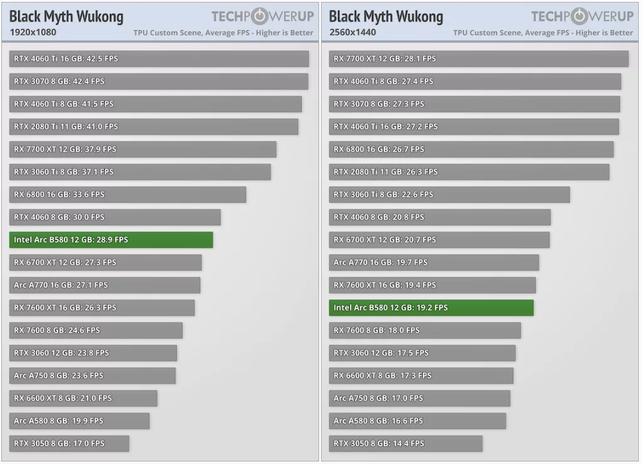Screen dimensions: 642x464
Task: Click the Arc A750 8 GB bar at 1080p
Action: [91, 375]
